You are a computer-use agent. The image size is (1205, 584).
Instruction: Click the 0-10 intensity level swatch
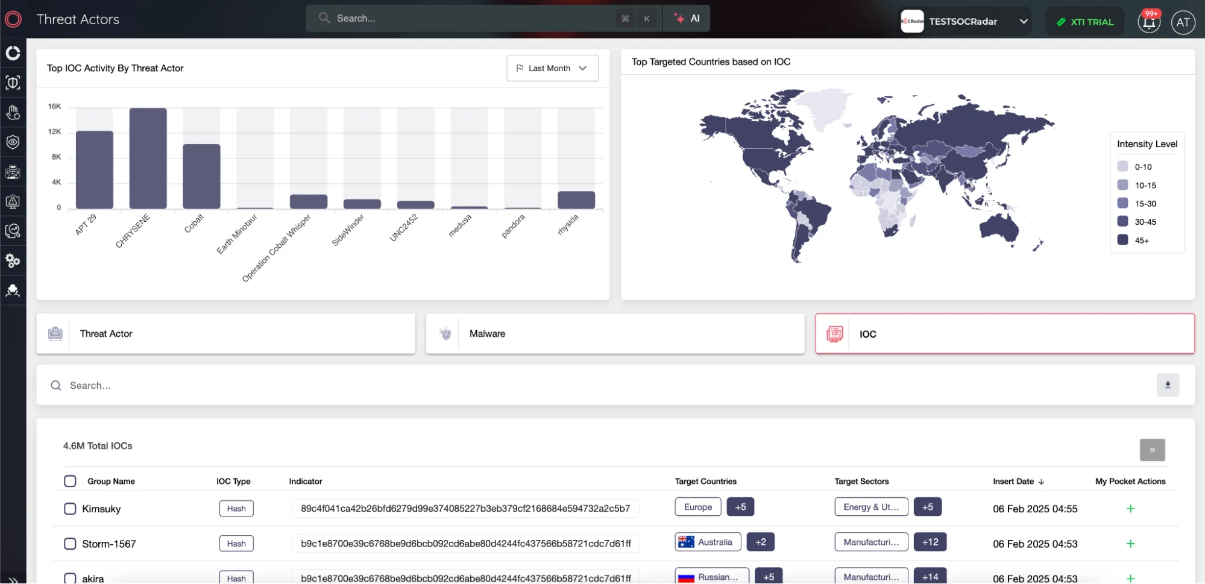click(x=1122, y=166)
